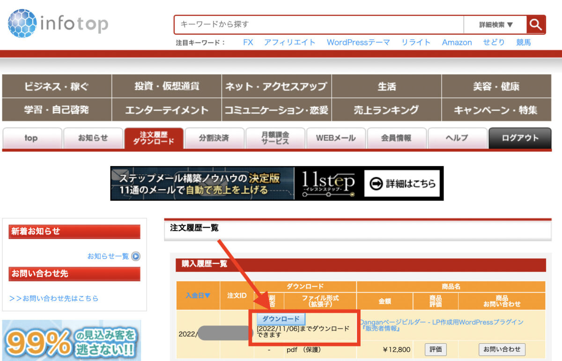Open the WordPressテーマ keyword link

pos(358,42)
